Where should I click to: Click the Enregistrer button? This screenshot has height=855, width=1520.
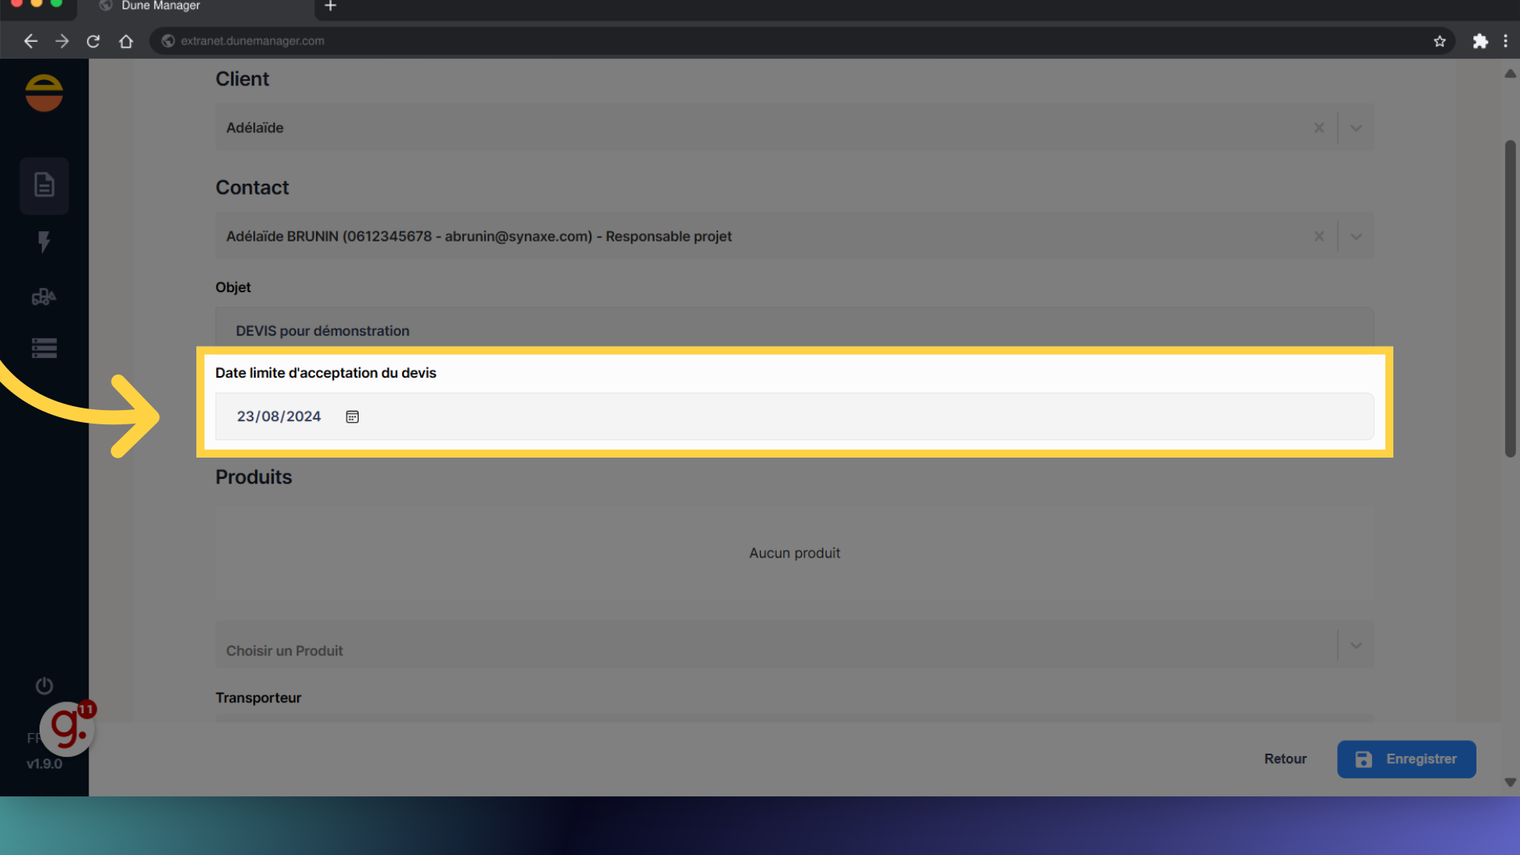pyautogui.click(x=1406, y=759)
